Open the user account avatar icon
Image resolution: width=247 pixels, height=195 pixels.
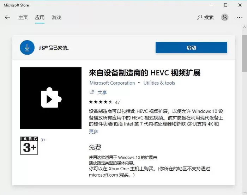[x=225, y=17]
